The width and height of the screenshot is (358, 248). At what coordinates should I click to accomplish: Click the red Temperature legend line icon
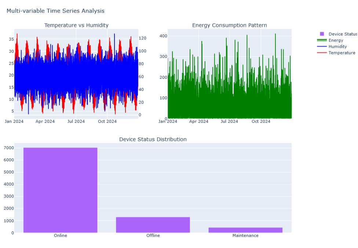pos(322,53)
